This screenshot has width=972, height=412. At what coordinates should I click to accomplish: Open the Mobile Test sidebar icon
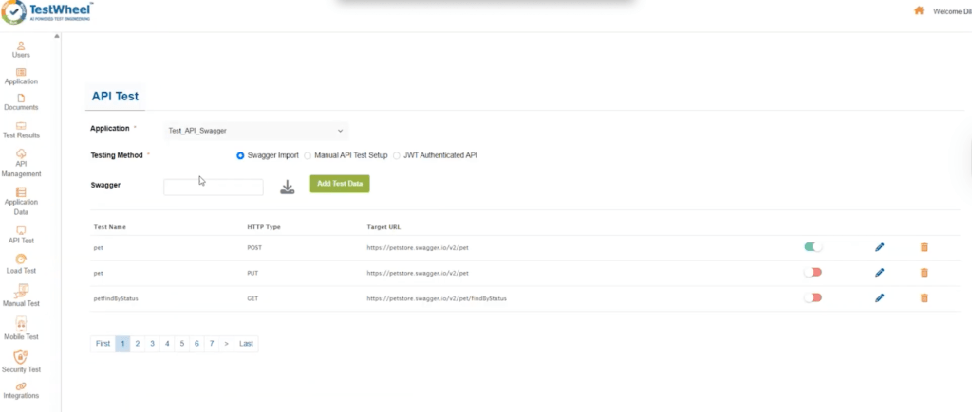21,325
